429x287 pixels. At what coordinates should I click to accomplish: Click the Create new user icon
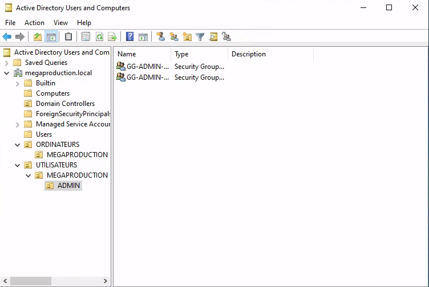(161, 37)
